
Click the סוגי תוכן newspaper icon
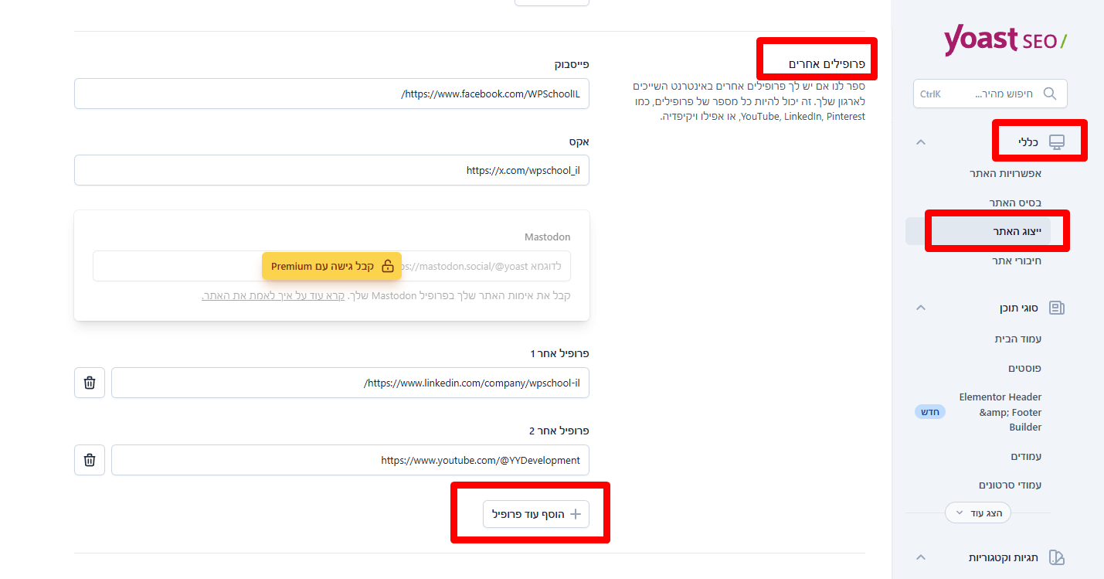(1056, 308)
